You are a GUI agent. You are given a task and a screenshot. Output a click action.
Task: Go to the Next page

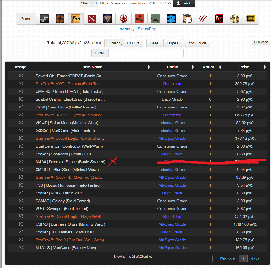click(x=257, y=259)
